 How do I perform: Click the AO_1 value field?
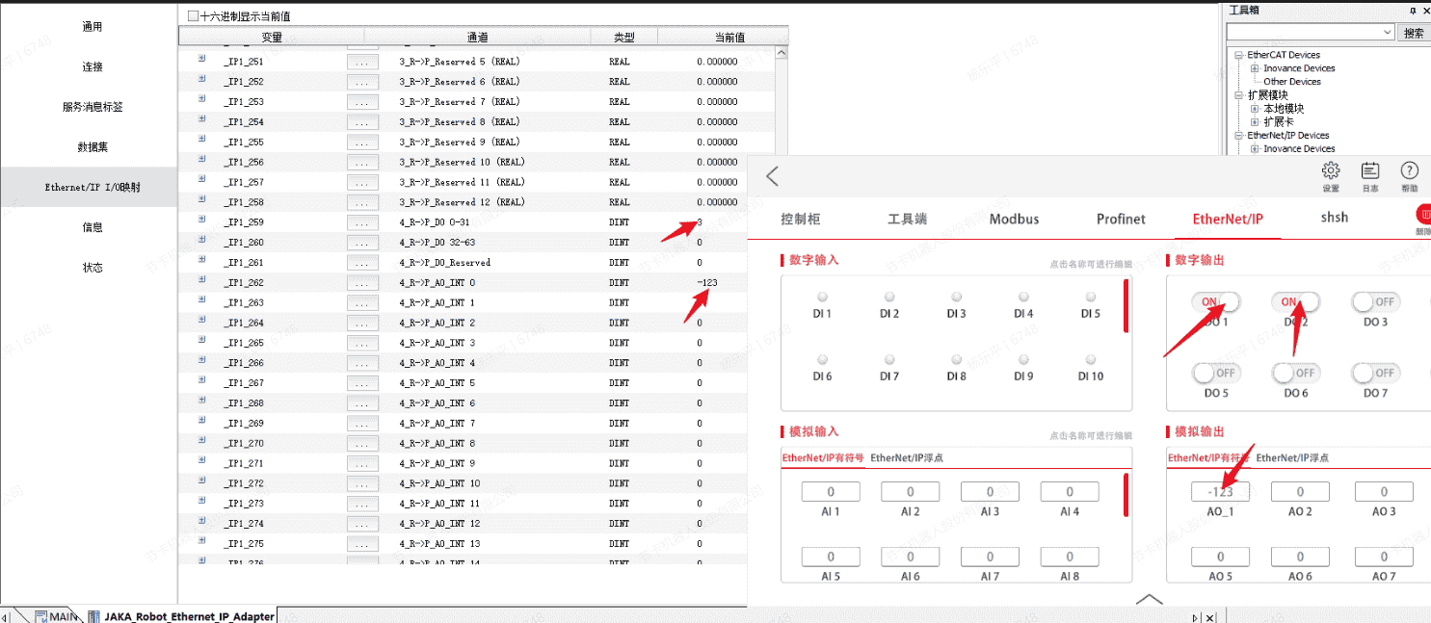pos(1219,492)
